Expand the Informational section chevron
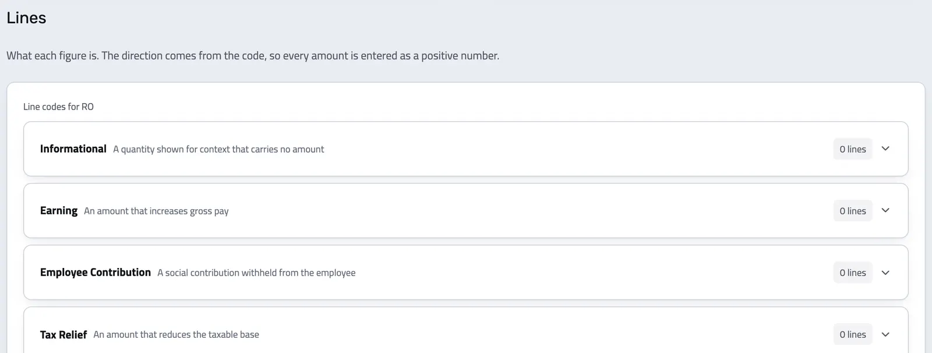The image size is (932, 353). [885, 149]
